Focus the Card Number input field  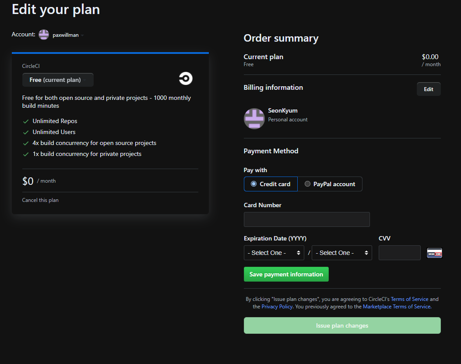coord(306,219)
